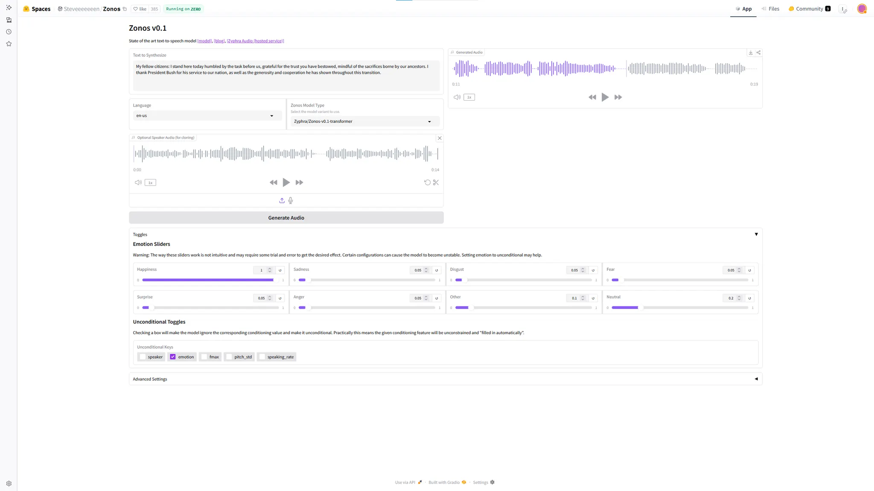
Task: Click on the Happiness slider track
Action: click(x=210, y=280)
